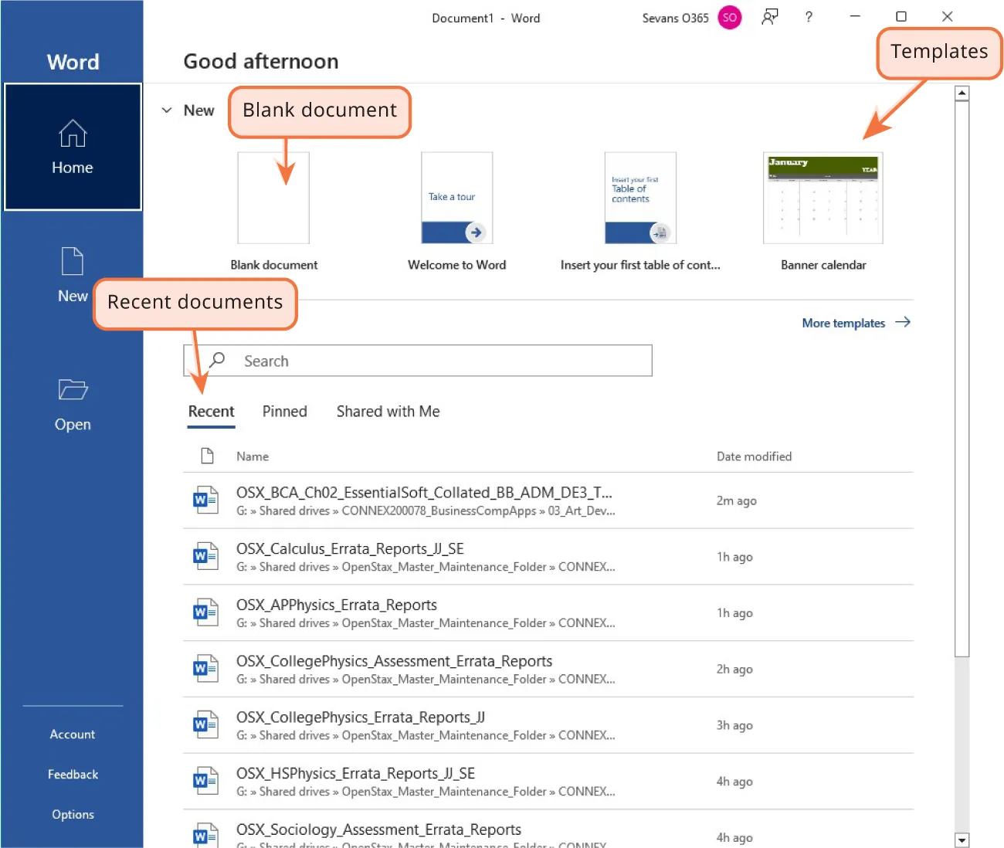Open Account settings

click(72, 734)
